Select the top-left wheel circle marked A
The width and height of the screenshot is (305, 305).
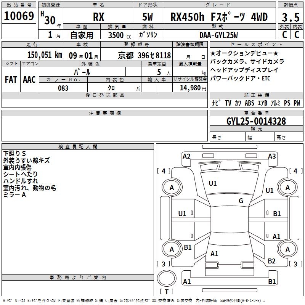pos(172,187)
